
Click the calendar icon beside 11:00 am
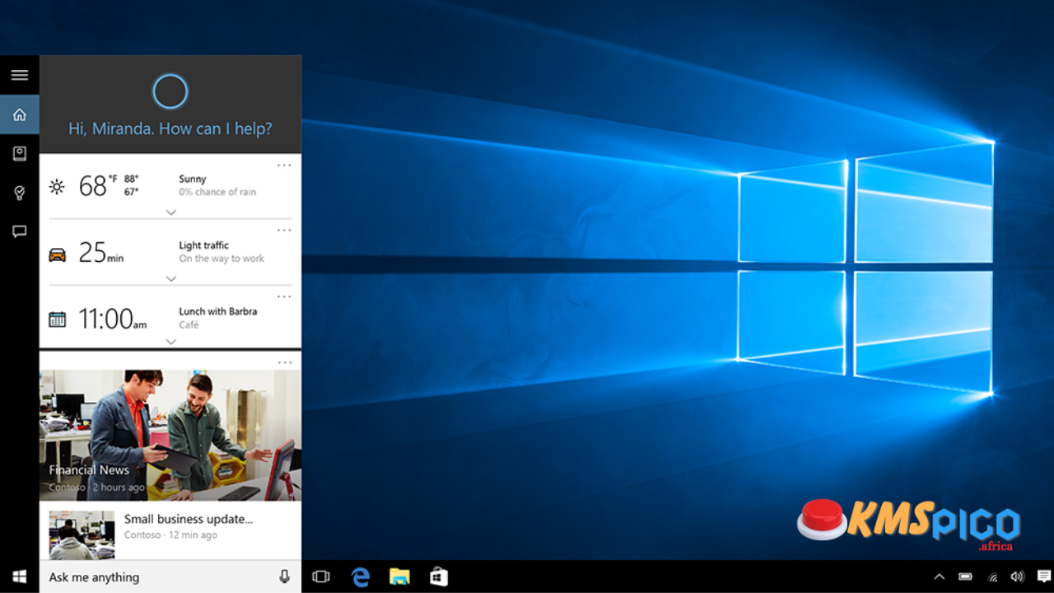[x=57, y=320]
